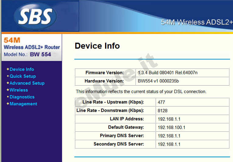The height and width of the screenshot is (162, 233).
Task: Click the Hardware Version label
Action: [x=104, y=81]
